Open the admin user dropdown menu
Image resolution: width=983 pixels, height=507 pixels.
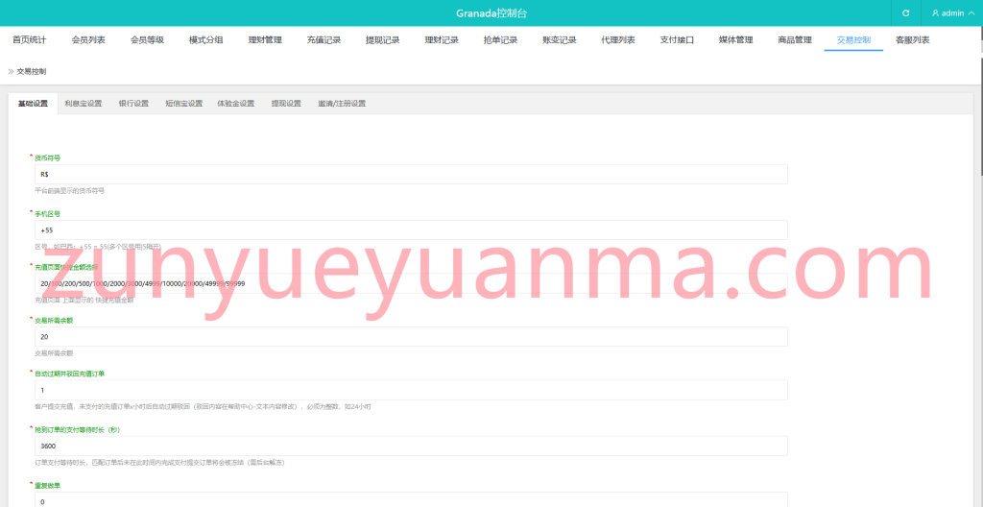point(953,13)
